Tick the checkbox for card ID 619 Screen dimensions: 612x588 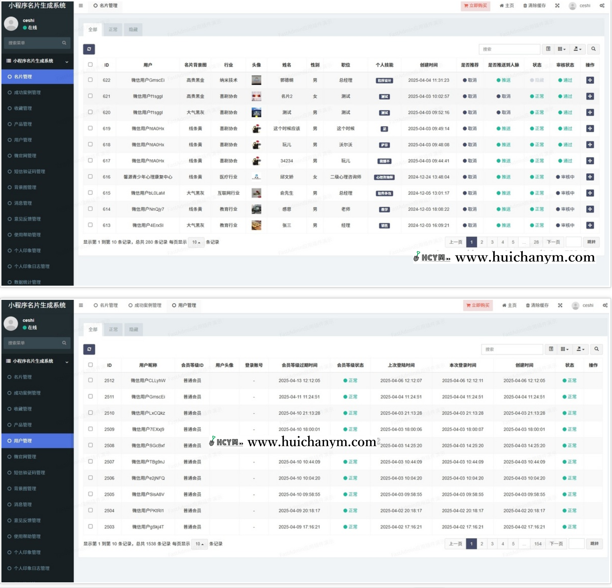90,128
